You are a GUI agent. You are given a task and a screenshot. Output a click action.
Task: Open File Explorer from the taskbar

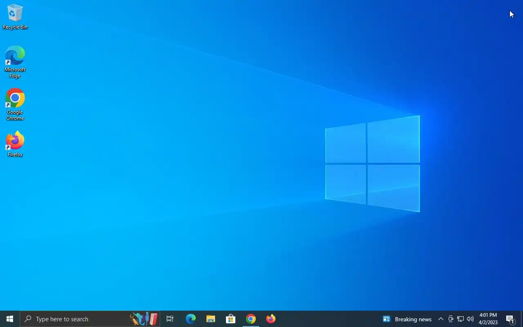(210, 319)
